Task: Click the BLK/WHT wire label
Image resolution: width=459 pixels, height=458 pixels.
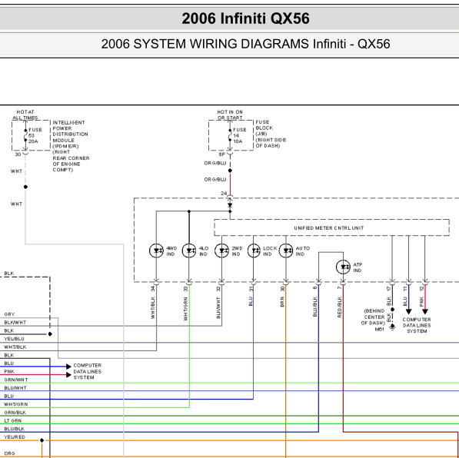Action: [x=15, y=322]
